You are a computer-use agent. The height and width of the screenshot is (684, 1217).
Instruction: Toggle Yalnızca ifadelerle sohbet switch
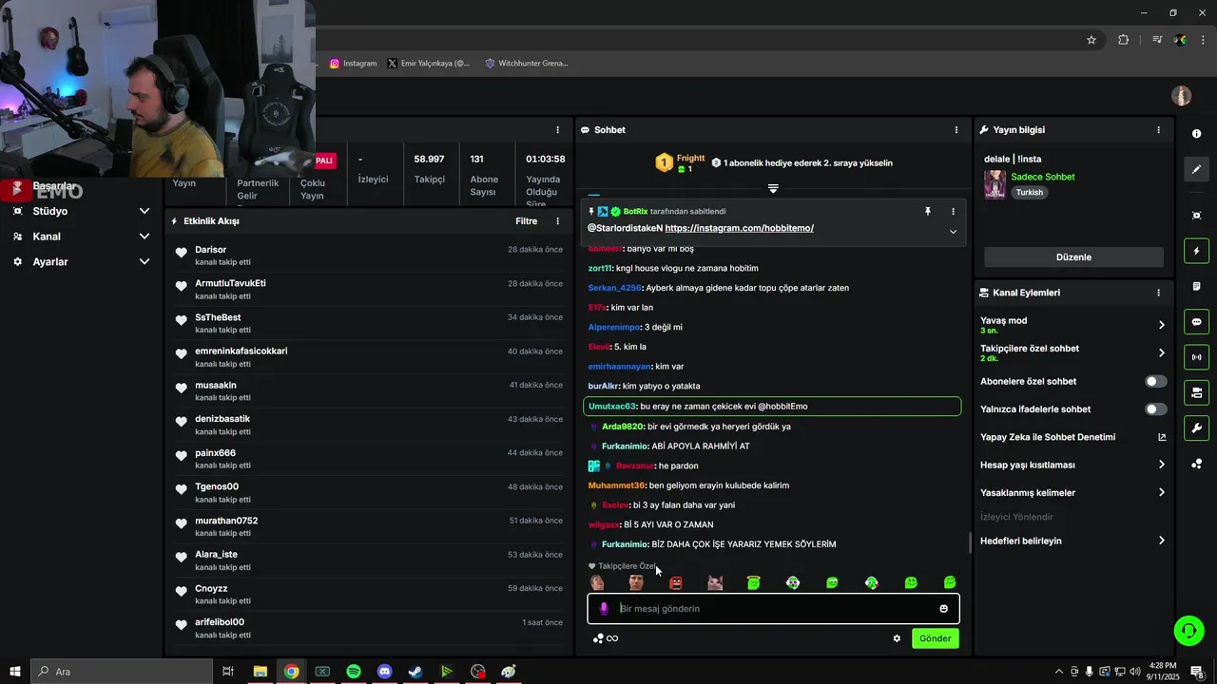click(x=1155, y=409)
